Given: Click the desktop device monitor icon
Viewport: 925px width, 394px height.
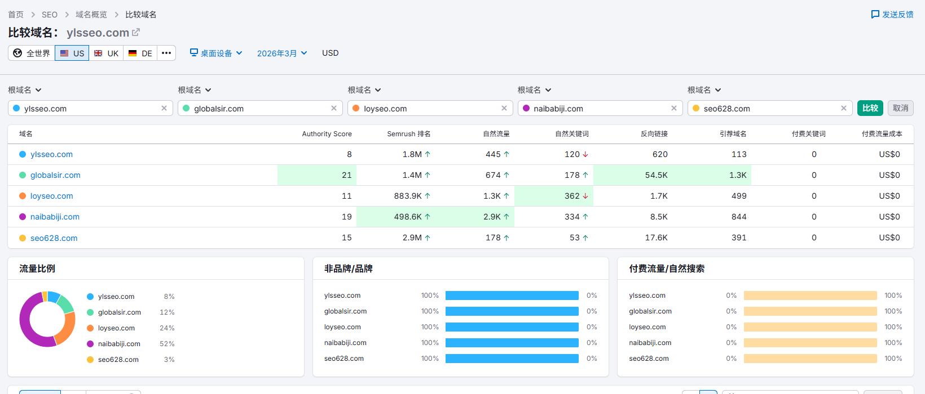Looking at the screenshot, I should [194, 52].
